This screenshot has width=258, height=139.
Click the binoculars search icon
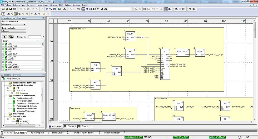(x=106, y=9)
